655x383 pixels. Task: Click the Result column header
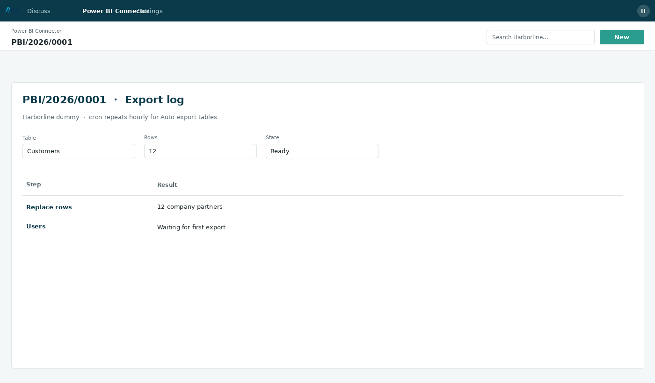pyautogui.click(x=167, y=185)
